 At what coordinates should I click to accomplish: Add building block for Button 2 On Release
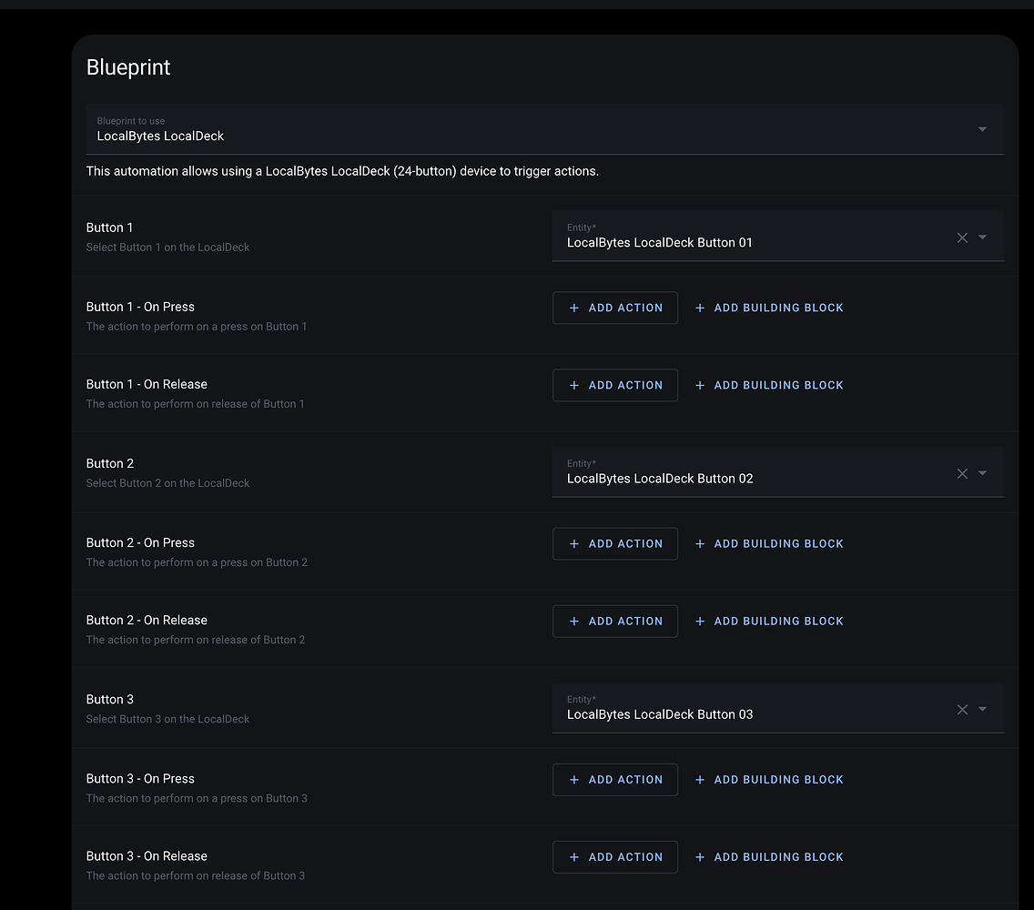point(769,622)
